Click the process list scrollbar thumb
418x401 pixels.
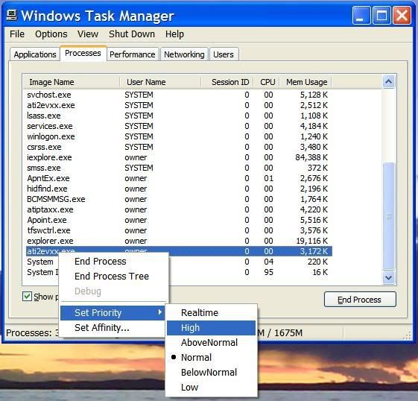coord(388,216)
